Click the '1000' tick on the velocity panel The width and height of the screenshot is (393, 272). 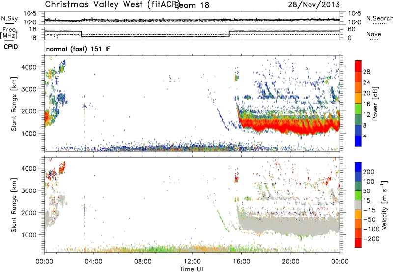point(29,234)
